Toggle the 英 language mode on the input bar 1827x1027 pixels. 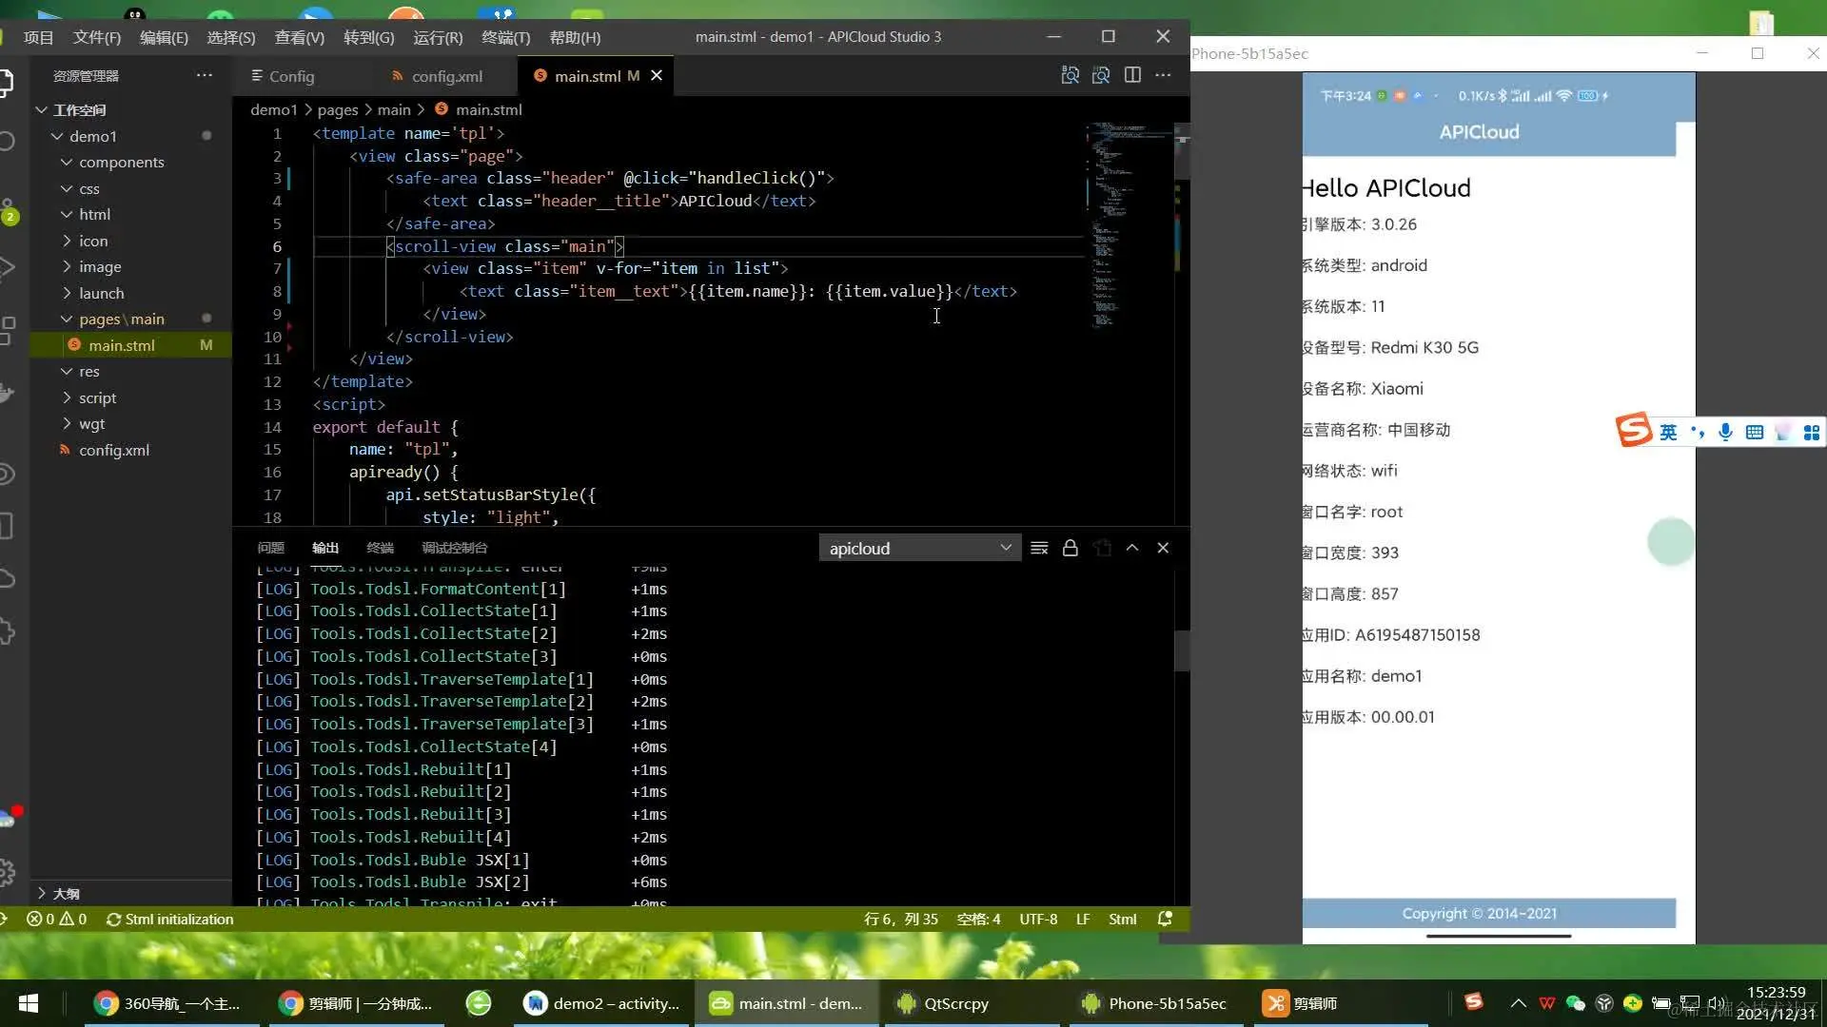click(x=1668, y=433)
